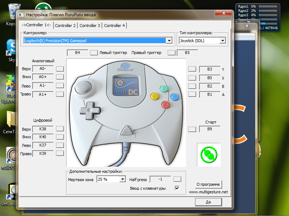Click the Half press value field showing -1
This screenshot has height=216, width=289.
(x=160, y=179)
